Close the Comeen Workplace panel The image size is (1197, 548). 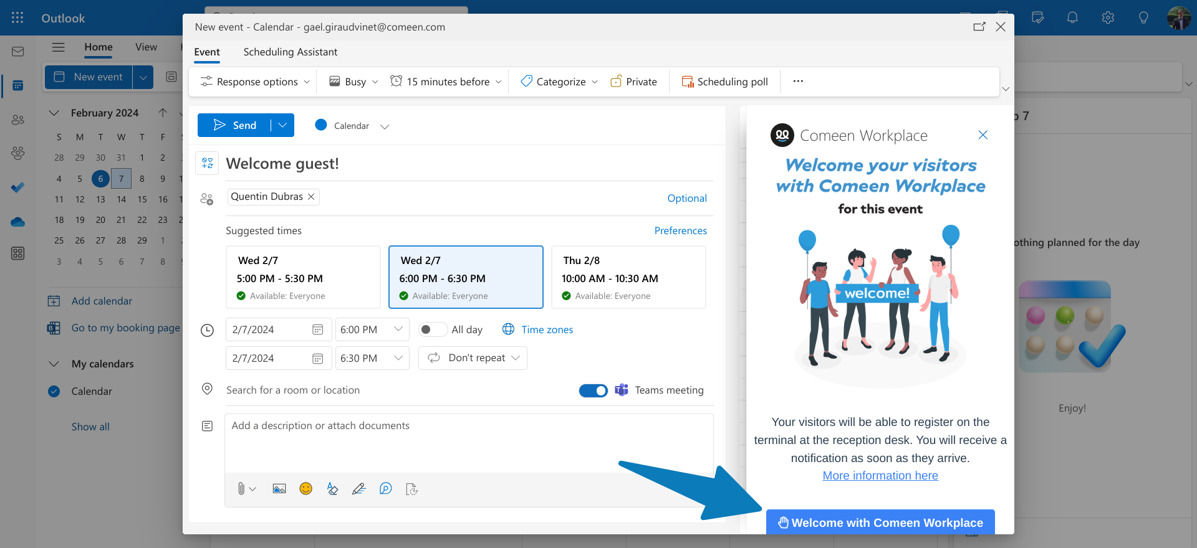983,135
